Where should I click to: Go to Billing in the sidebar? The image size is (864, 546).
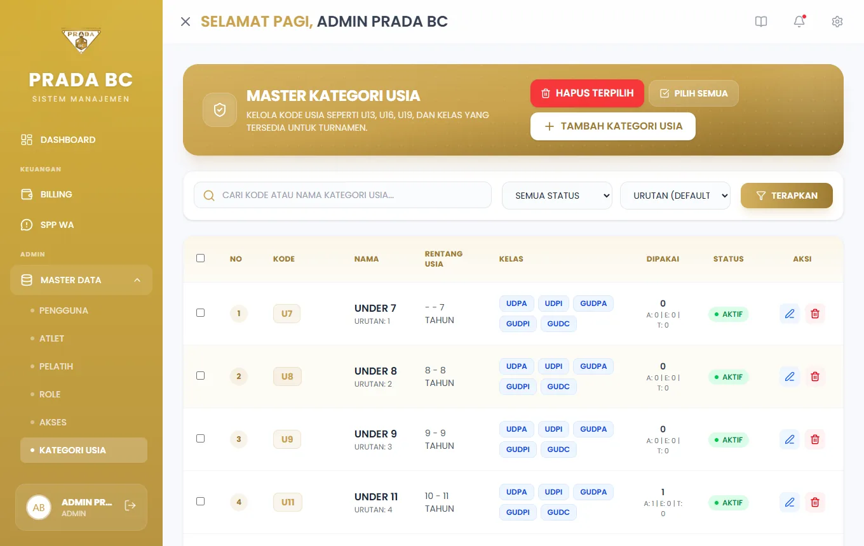(x=81, y=194)
